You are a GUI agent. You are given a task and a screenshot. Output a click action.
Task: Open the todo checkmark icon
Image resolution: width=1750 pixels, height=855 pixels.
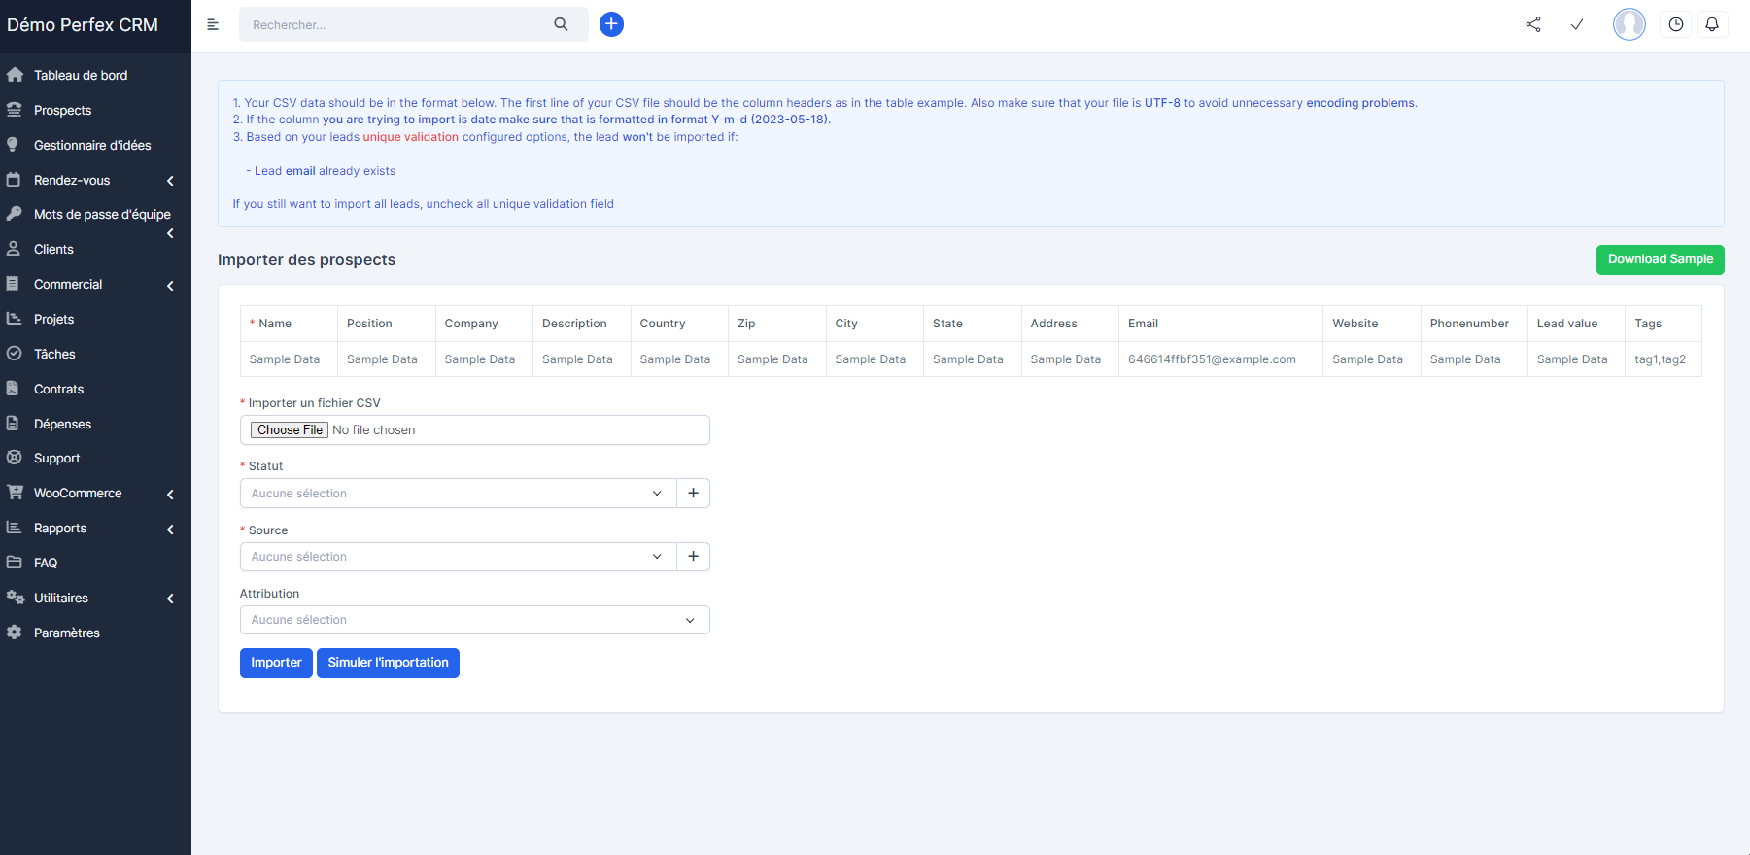click(x=1577, y=24)
